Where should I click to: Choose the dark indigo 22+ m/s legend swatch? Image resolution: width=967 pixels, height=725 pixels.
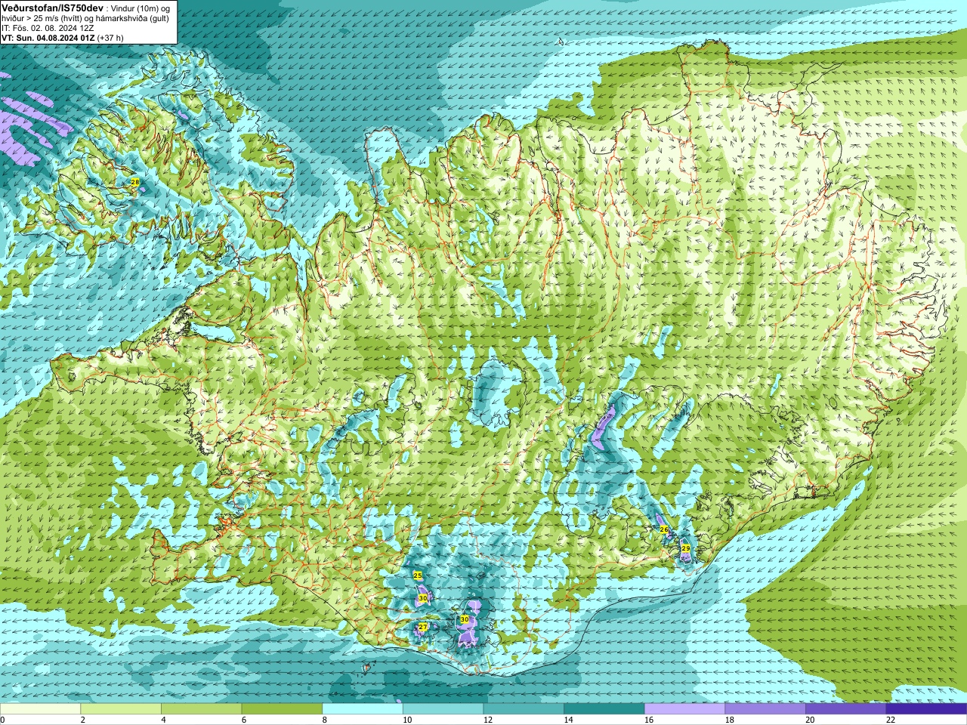click(x=927, y=709)
